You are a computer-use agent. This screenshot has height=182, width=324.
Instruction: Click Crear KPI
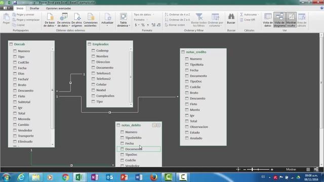pos(248,20)
